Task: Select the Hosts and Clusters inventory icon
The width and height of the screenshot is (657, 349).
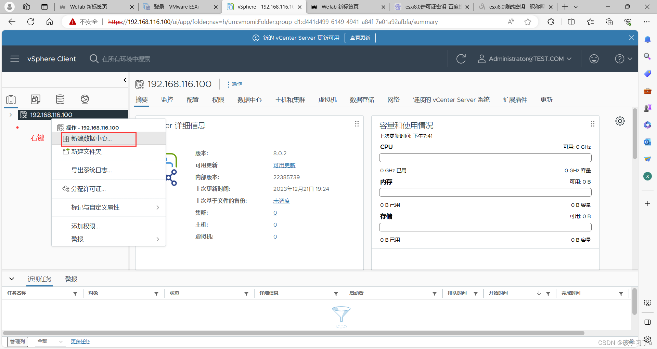Action: 11,99
